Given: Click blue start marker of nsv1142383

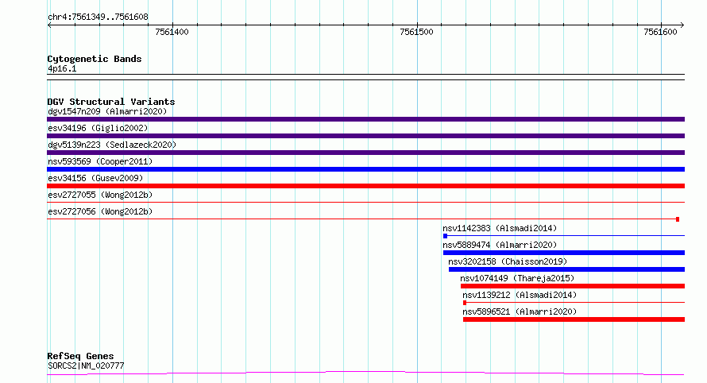Looking at the screenshot, I should 445,236.
